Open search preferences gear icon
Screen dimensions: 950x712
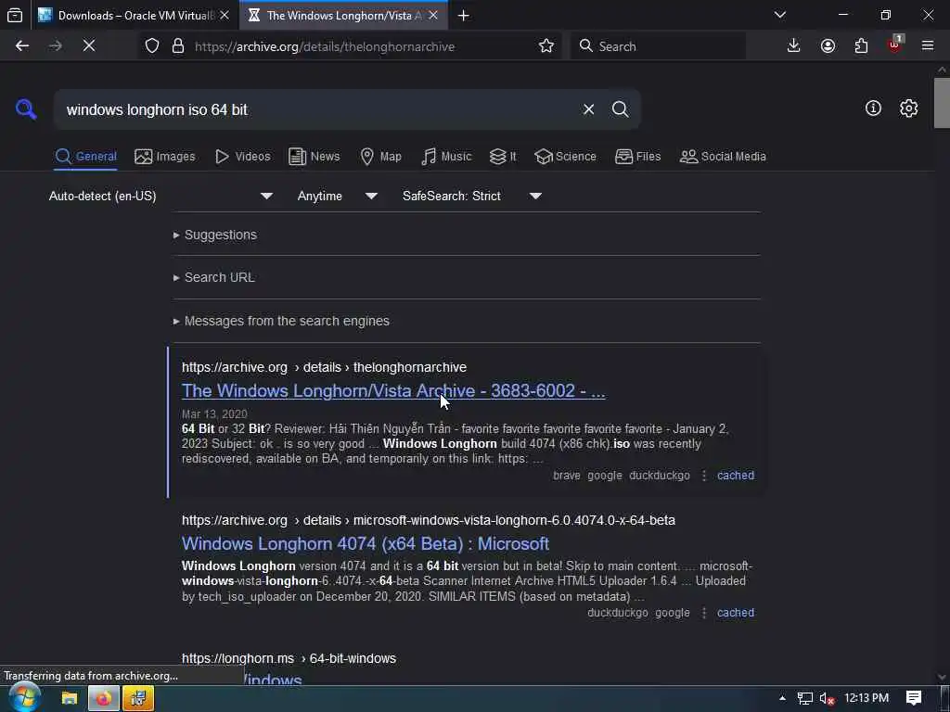[x=908, y=108]
